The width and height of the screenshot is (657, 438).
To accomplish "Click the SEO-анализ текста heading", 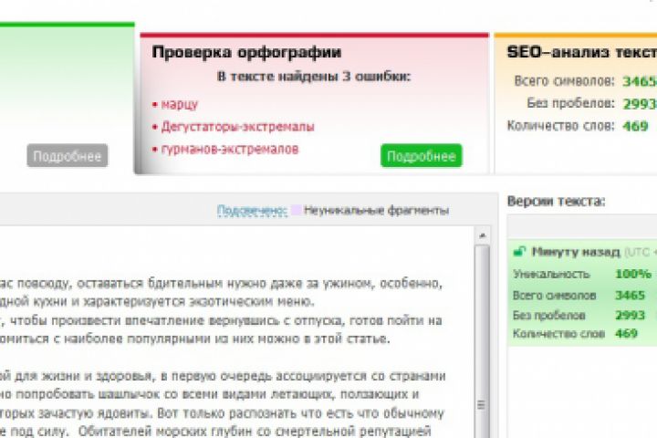I will 582,52.
